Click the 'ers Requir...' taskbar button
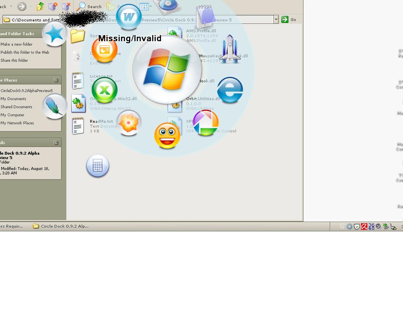This screenshot has width=403, height=323. point(11,226)
